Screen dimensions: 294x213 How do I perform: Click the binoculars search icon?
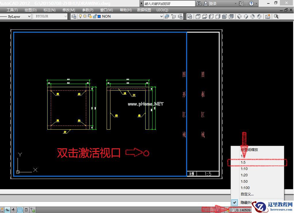point(199,3)
